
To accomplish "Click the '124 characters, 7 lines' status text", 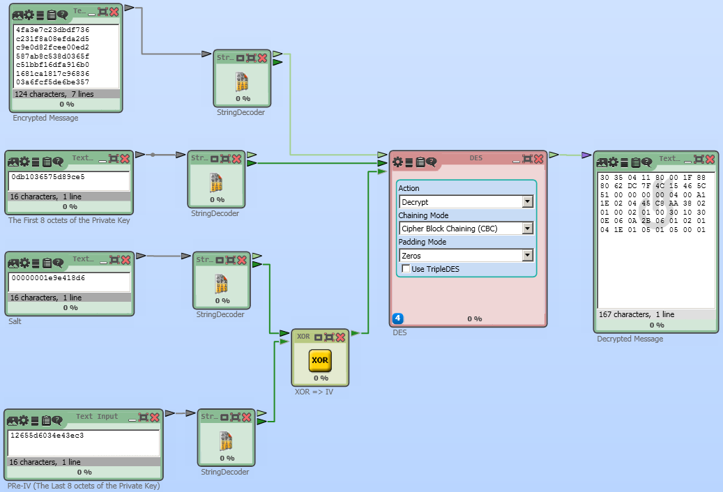I will point(54,94).
